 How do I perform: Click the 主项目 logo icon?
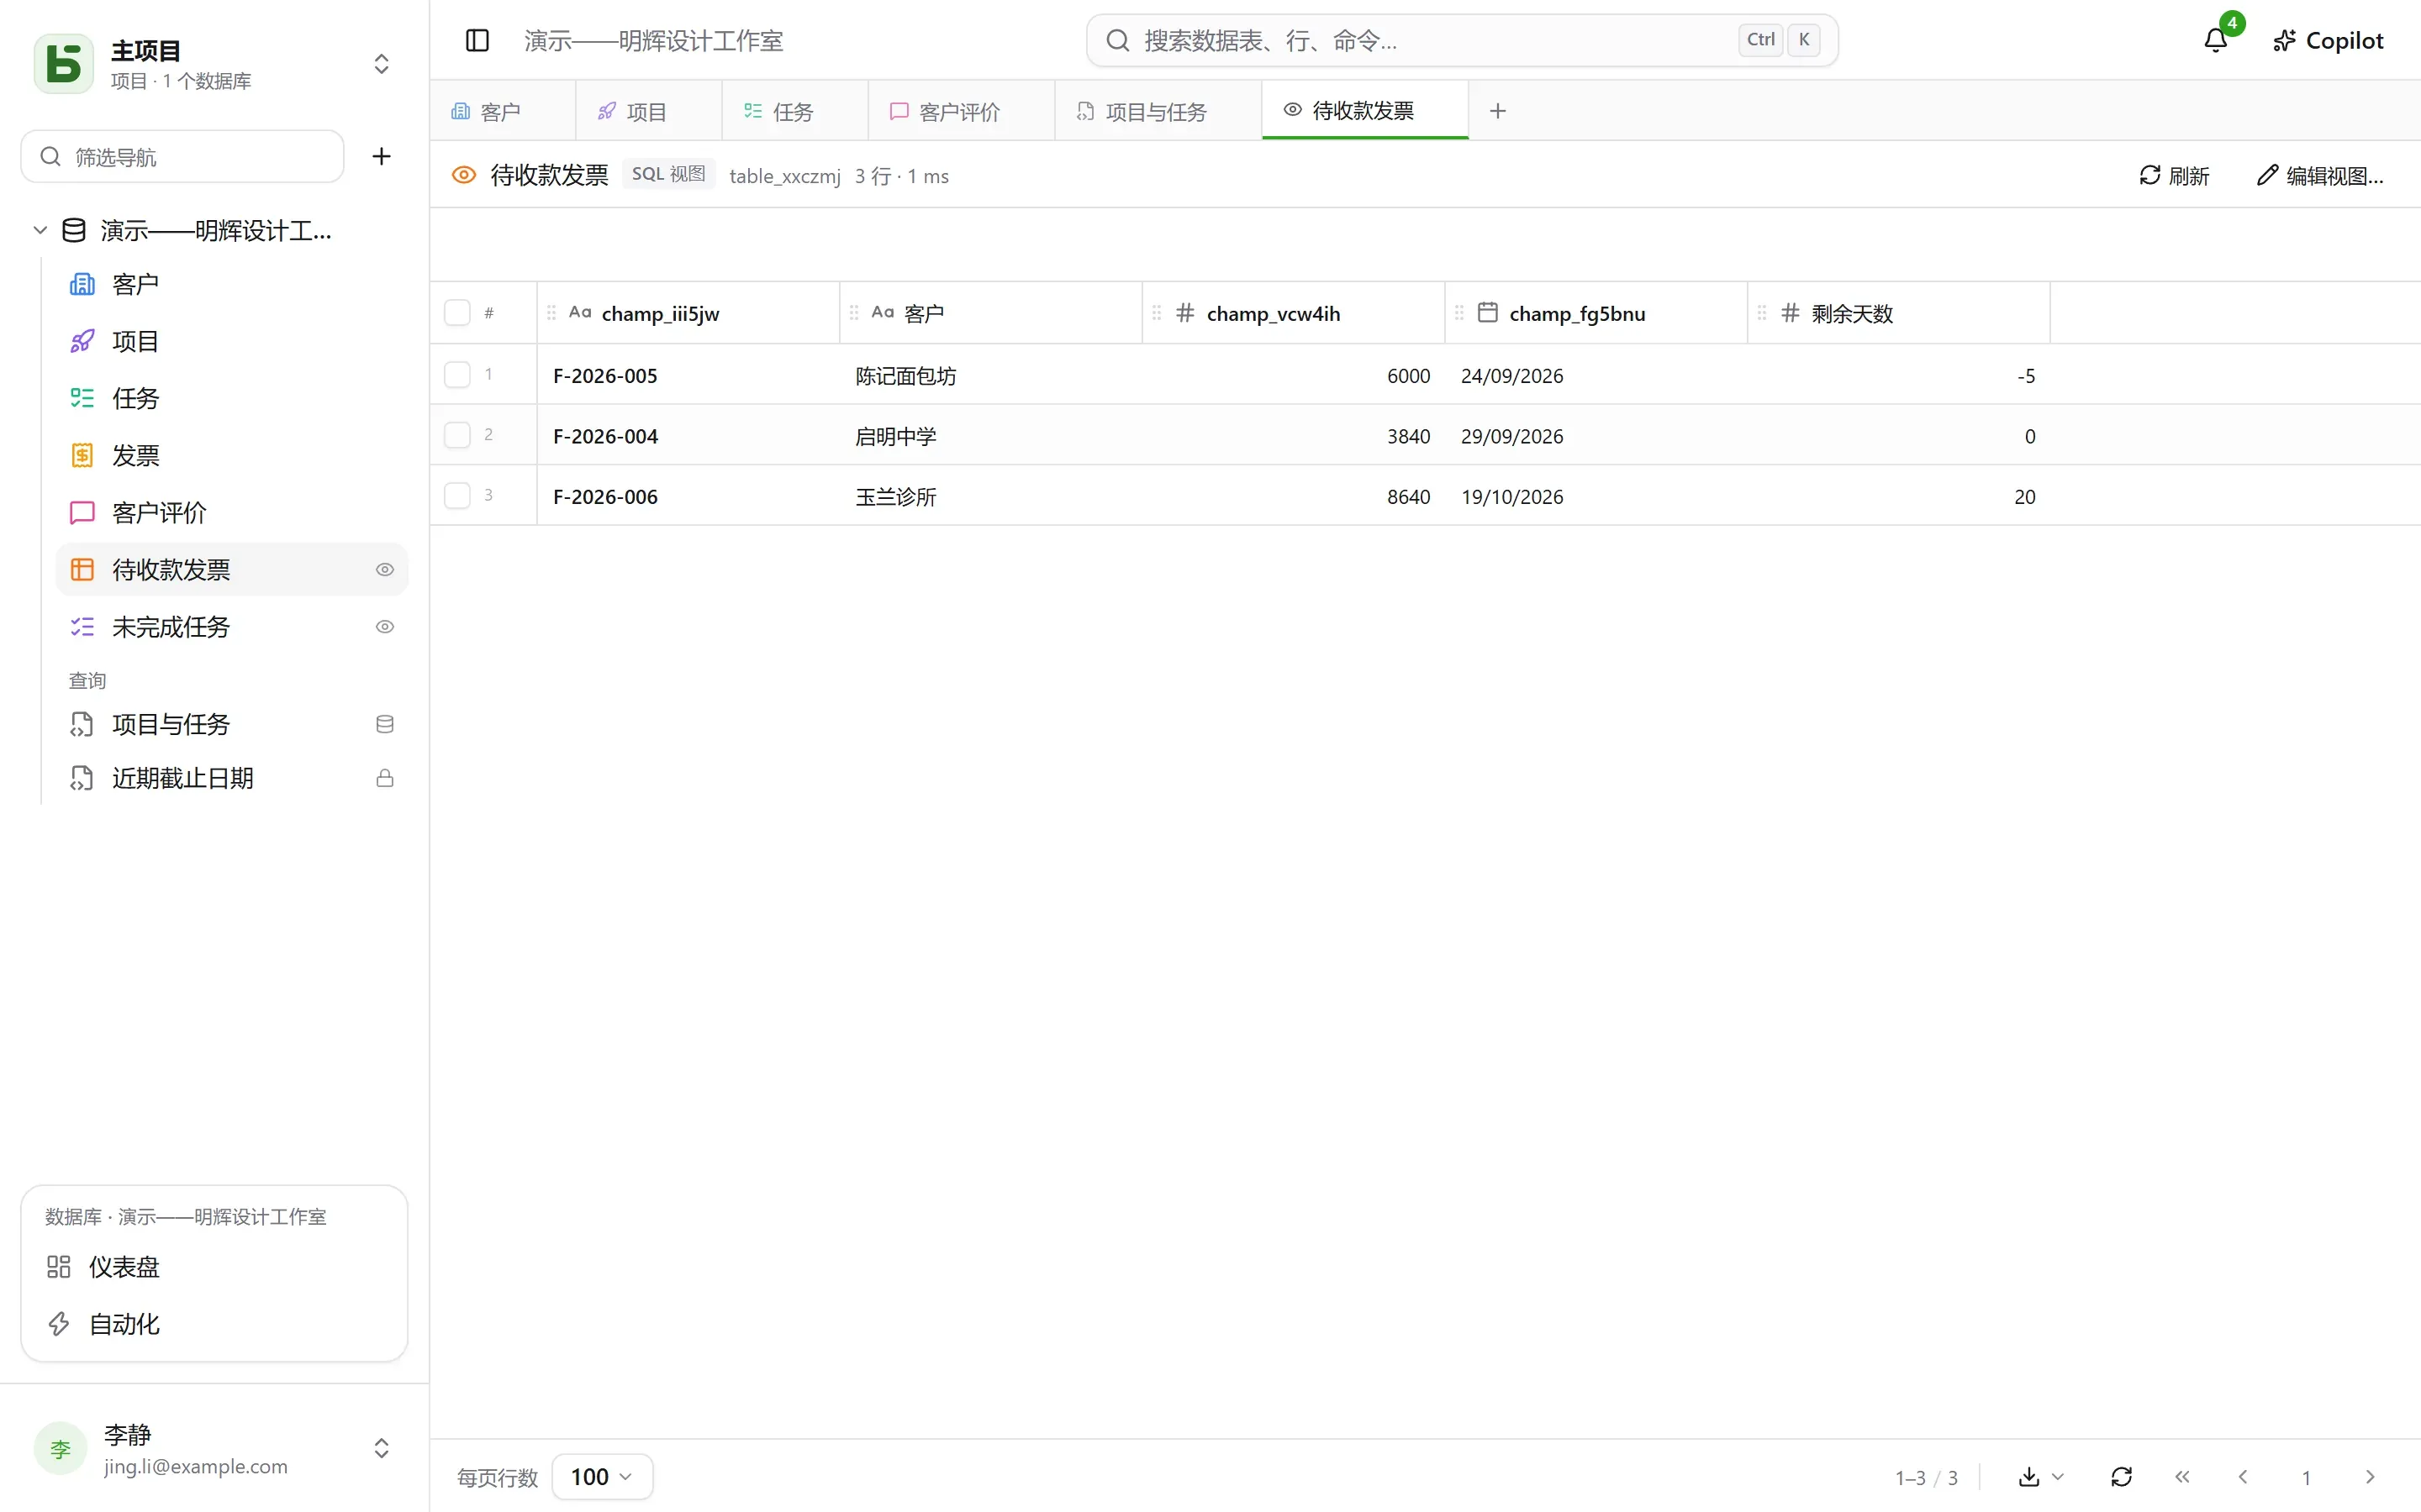click(64, 64)
